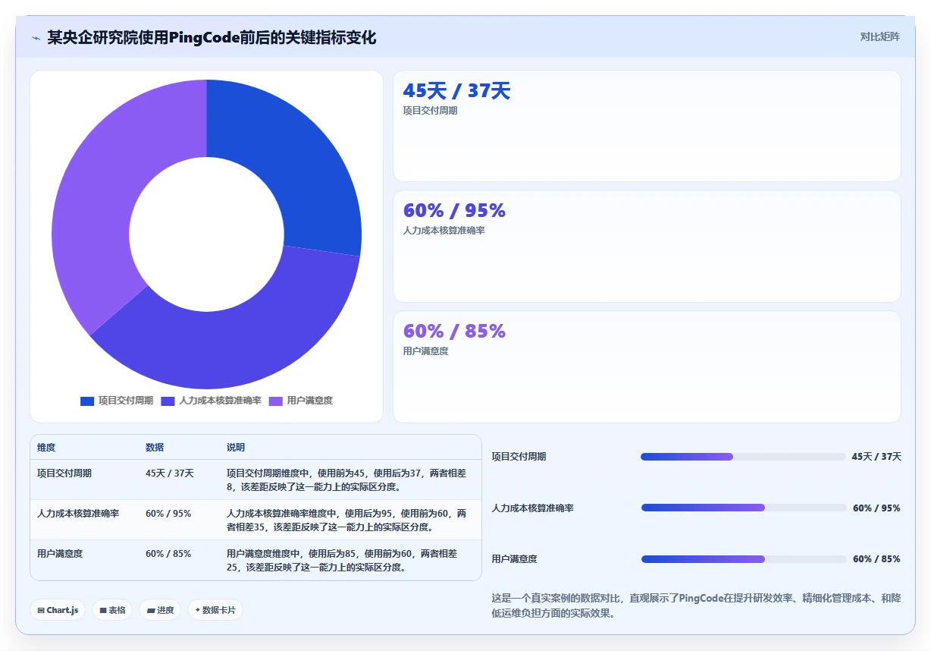
Task: Select table cell 人力成本核算准确率
Action: 78,513
